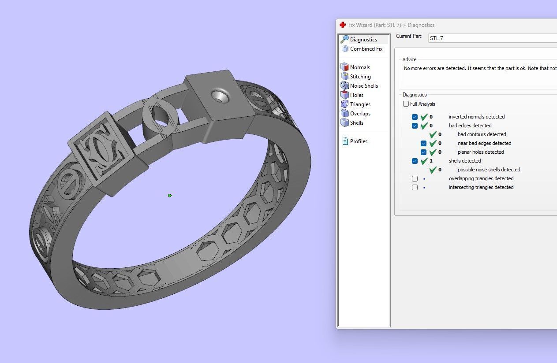Click the red cross Fix Wizard title icon
This screenshot has width=557, height=363.
[343, 25]
